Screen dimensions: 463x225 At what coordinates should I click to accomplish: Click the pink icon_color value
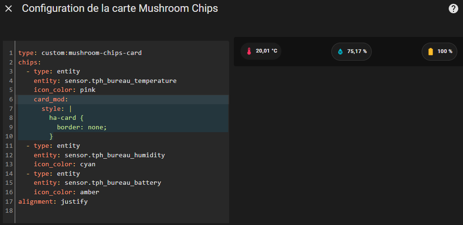[x=87, y=90]
